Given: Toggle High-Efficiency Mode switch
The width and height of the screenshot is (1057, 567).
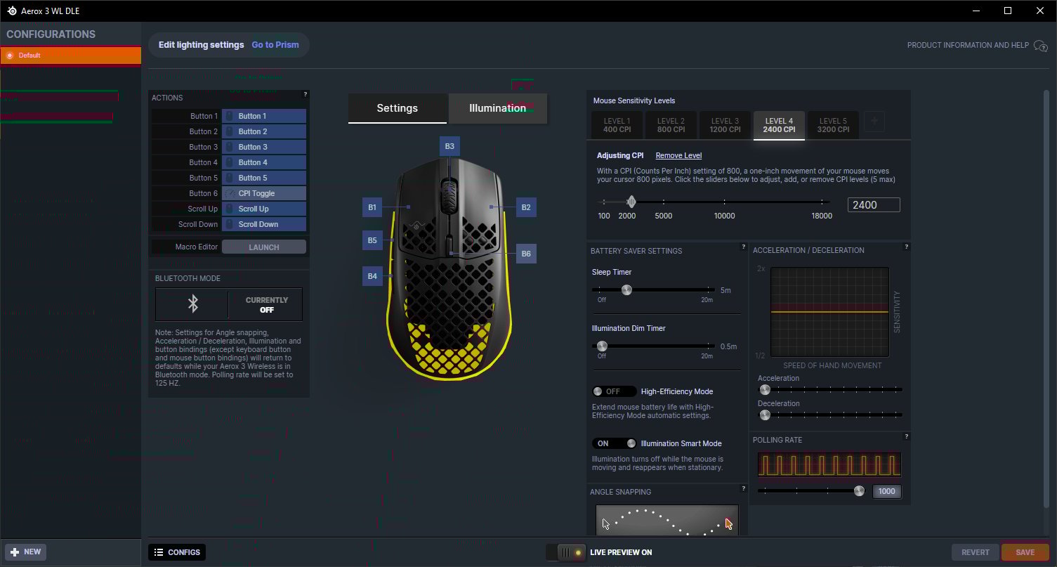Looking at the screenshot, I should [x=615, y=391].
